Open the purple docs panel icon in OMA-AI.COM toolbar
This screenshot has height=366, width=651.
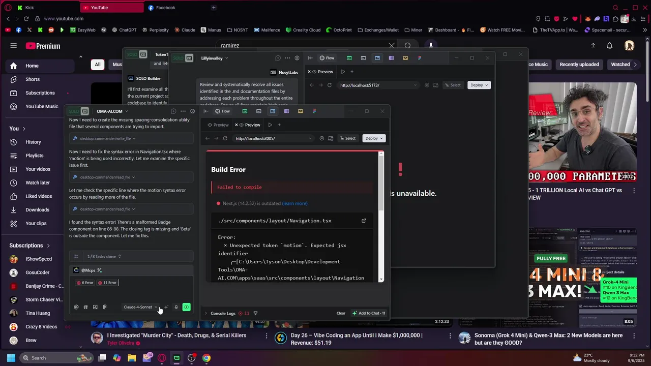(286, 111)
